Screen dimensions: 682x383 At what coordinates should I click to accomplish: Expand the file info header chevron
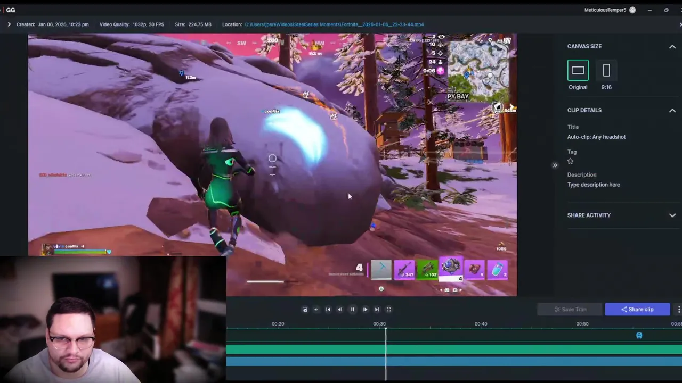pyautogui.click(x=9, y=24)
